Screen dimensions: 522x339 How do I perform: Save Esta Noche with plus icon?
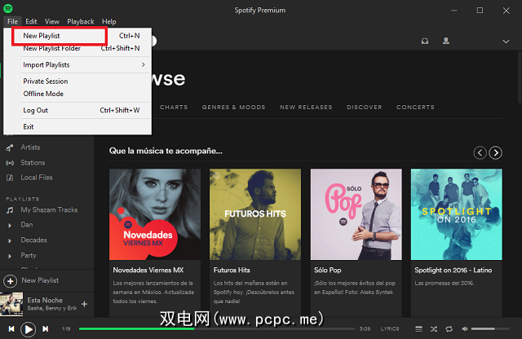tap(85, 304)
